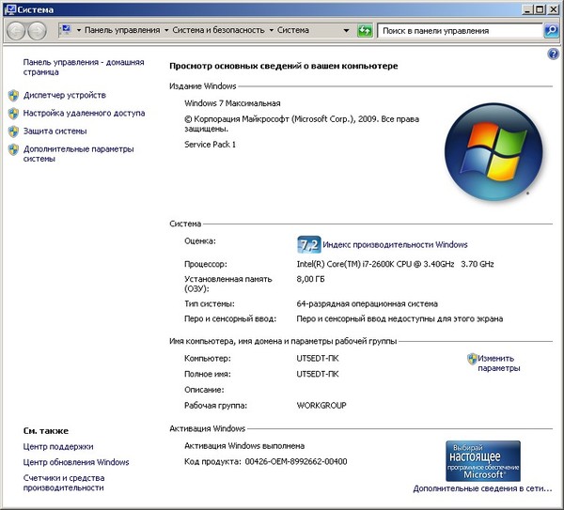Click the 7,2 performance score badge

point(309,245)
